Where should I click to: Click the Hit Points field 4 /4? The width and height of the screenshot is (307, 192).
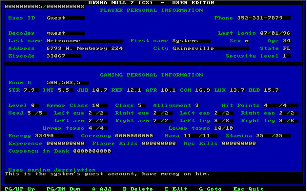281,106
